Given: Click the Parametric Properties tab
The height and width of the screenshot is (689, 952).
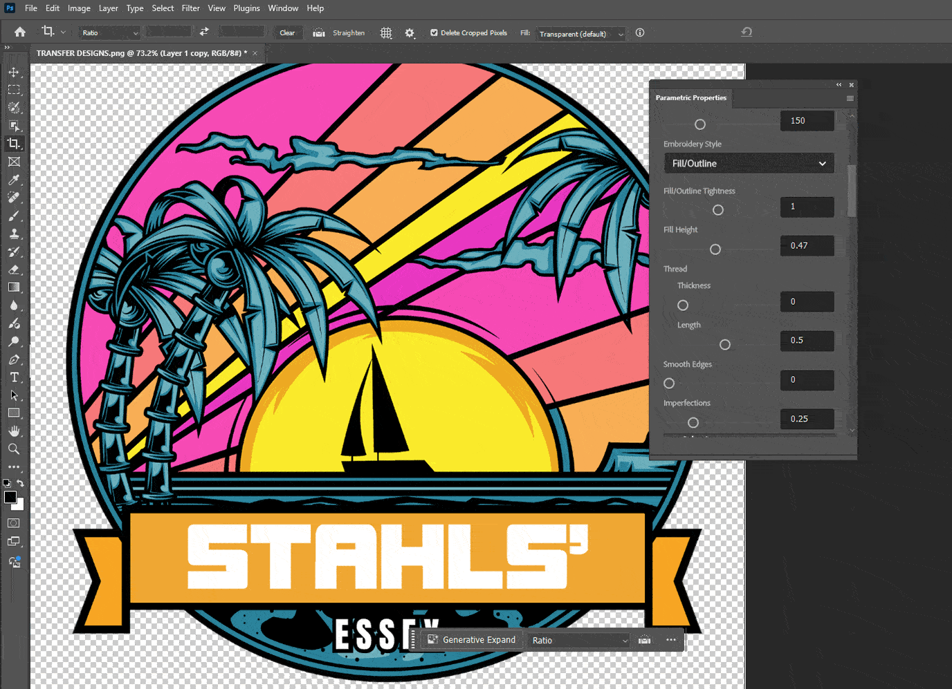Looking at the screenshot, I should pyautogui.click(x=690, y=98).
